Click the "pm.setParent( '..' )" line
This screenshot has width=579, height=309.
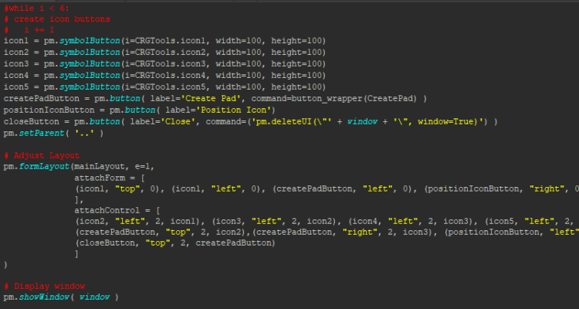coord(53,133)
